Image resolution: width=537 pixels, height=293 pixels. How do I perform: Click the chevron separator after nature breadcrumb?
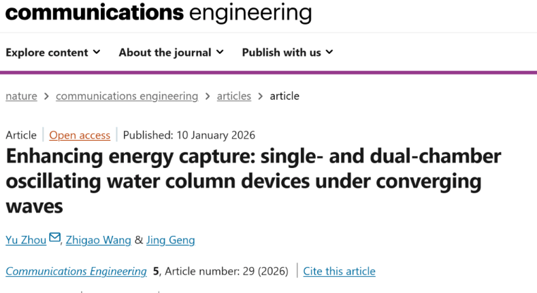pos(46,97)
